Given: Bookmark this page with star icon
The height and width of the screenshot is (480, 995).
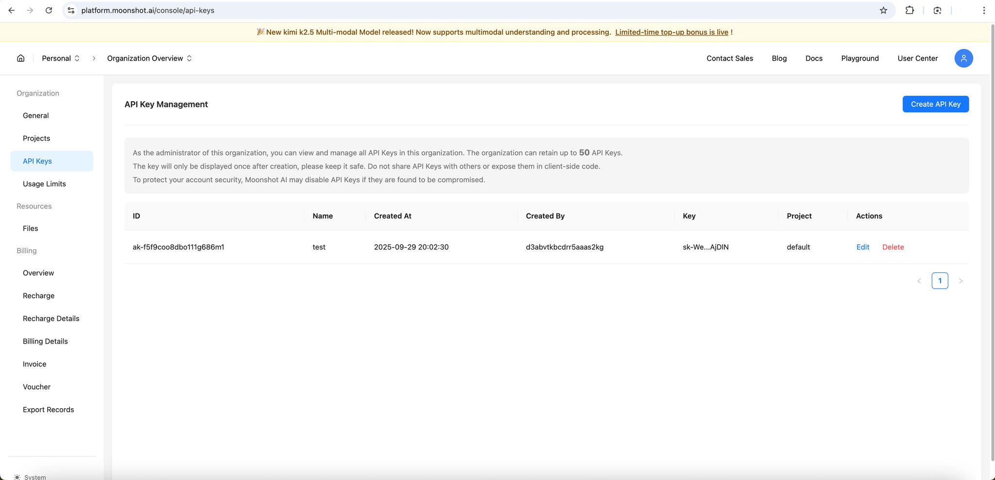Looking at the screenshot, I should [883, 10].
